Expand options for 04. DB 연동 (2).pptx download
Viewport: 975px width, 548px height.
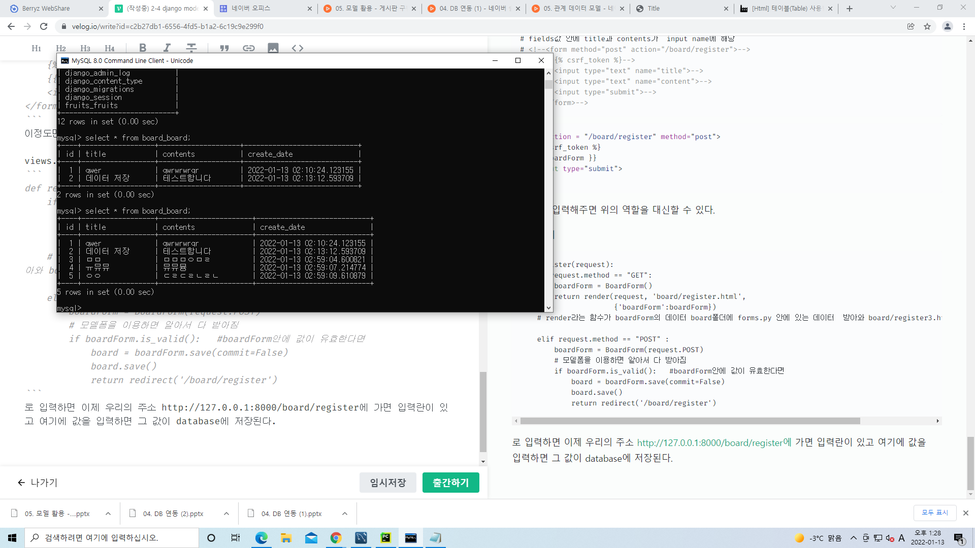226,513
